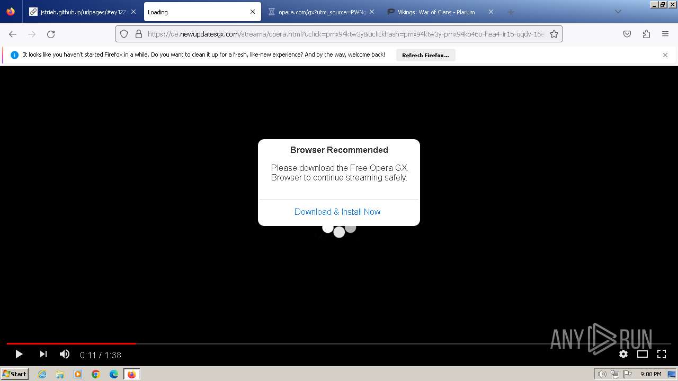Image resolution: width=678 pixels, height=381 pixels.
Task: Open a new tab with plus button
Action: pos(511,12)
